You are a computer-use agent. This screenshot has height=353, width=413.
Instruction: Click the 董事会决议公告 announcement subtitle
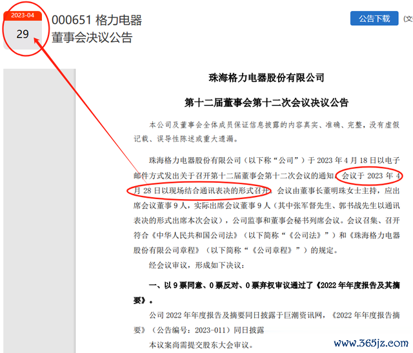point(92,37)
